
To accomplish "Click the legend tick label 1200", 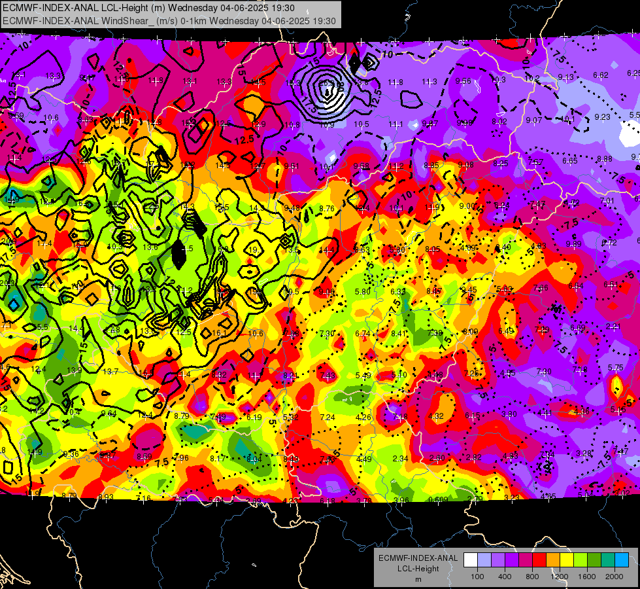I will coord(560,577).
